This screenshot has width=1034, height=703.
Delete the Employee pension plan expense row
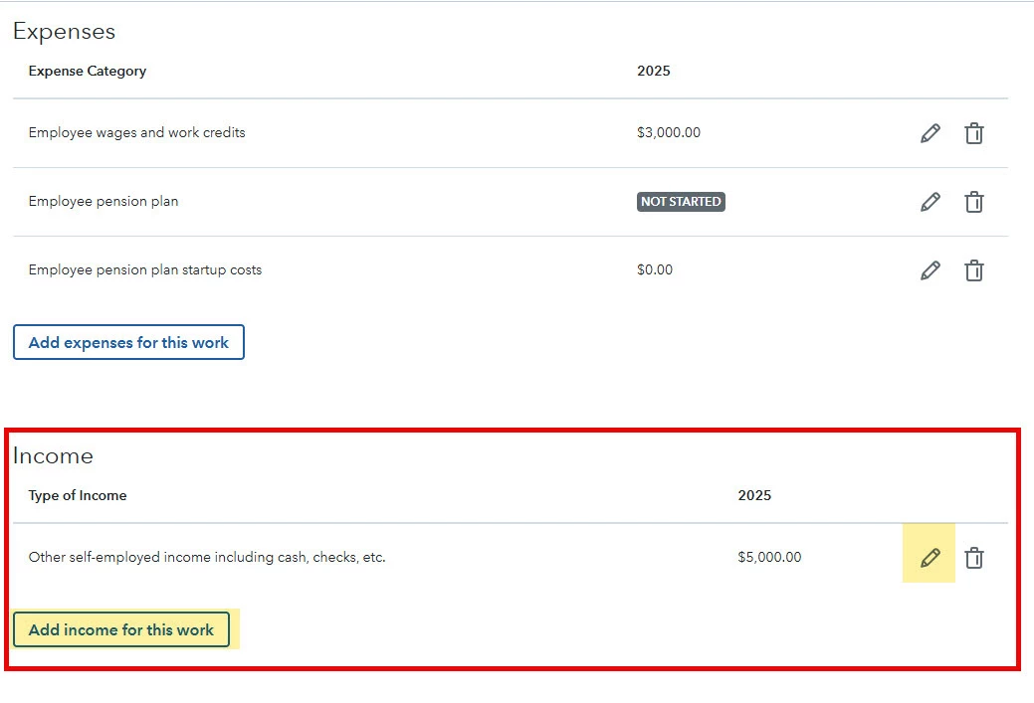click(x=974, y=202)
